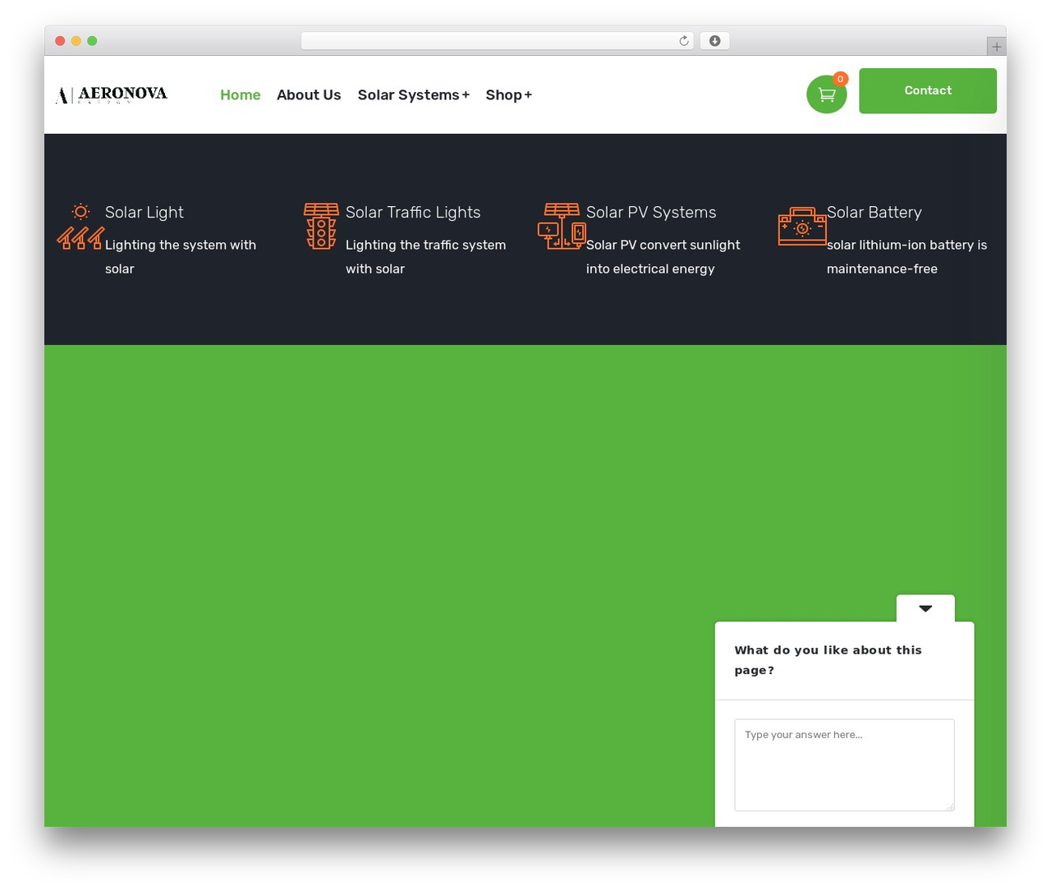Collapse the feedback widget with arrow tab
Image resolution: width=1051 pixels, height=890 pixels.
(x=925, y=608)
